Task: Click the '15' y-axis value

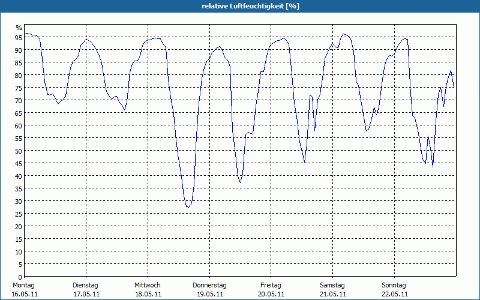Action: coord(19,239)
